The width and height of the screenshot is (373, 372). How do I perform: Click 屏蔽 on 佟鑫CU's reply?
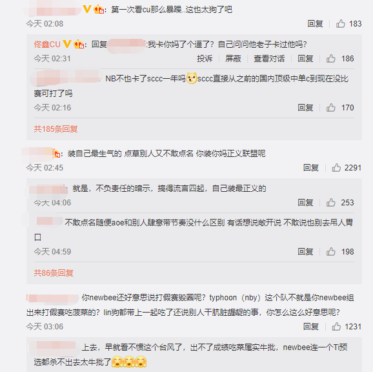pyautogui.click(x=233, y=59)
